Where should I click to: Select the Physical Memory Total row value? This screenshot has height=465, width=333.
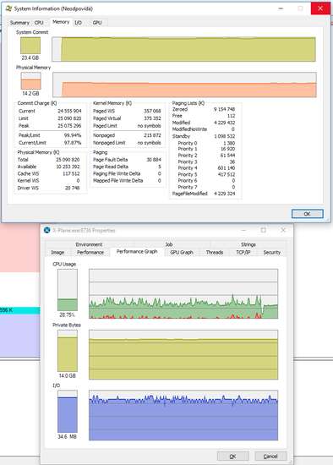(68, 160)
